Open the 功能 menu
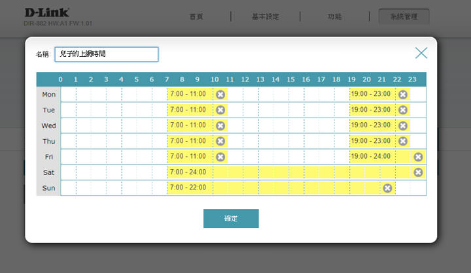The height and width of the screenshot is (273, 471). point(334,16)
